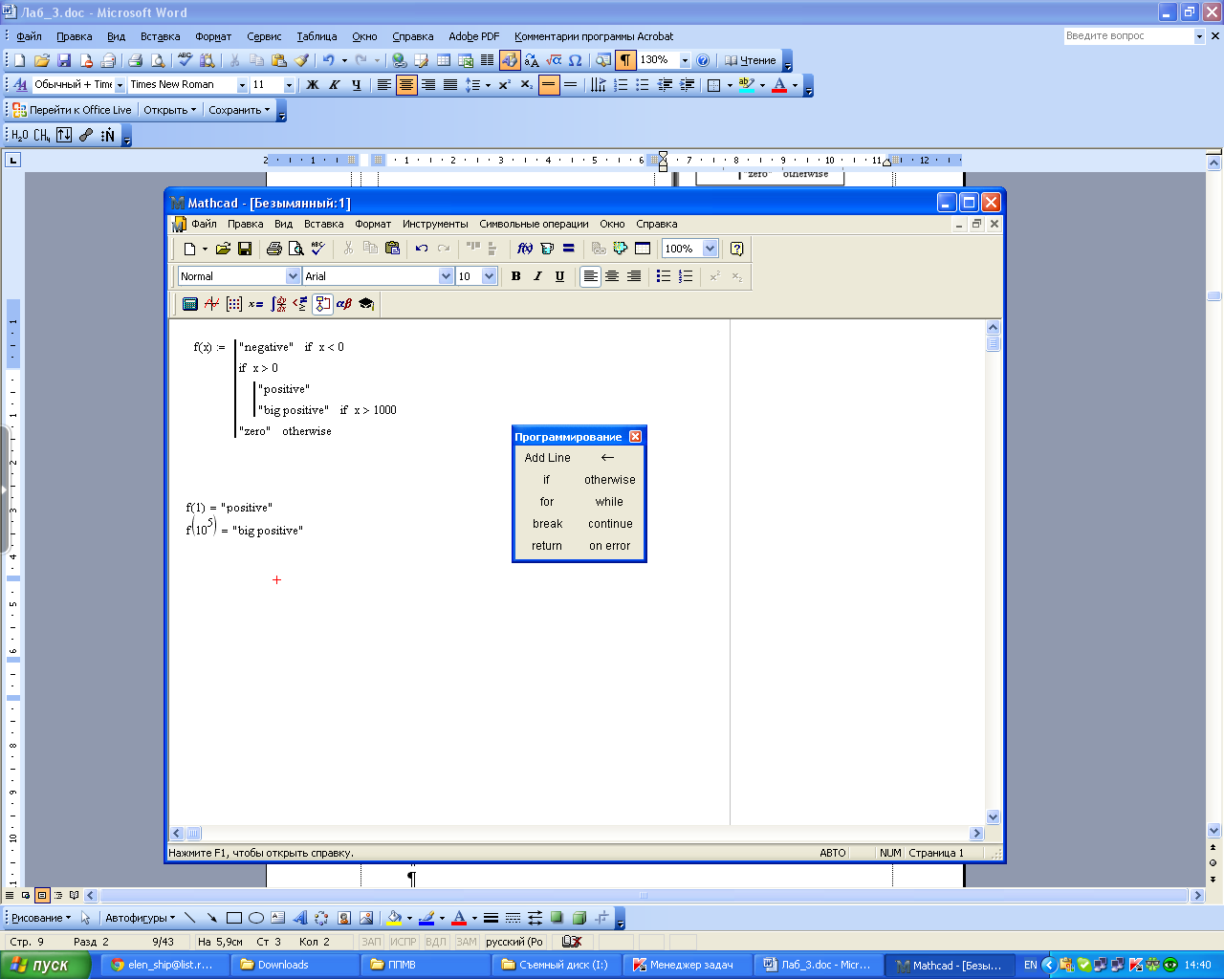Image resolution: width=1224 pixels, height=979 pixels.
Task: Pick Word highlight color button
Action: pos(747,85)
